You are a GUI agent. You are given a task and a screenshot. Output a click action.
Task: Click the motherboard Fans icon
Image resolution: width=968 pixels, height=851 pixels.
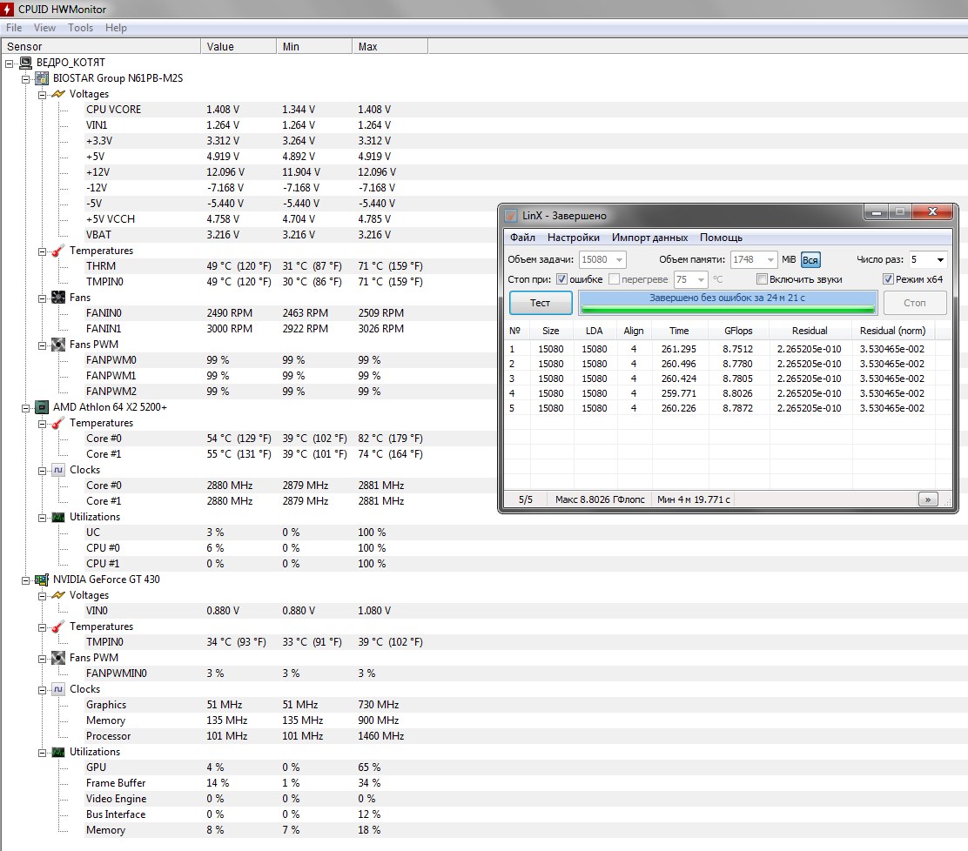coord(58,298)
